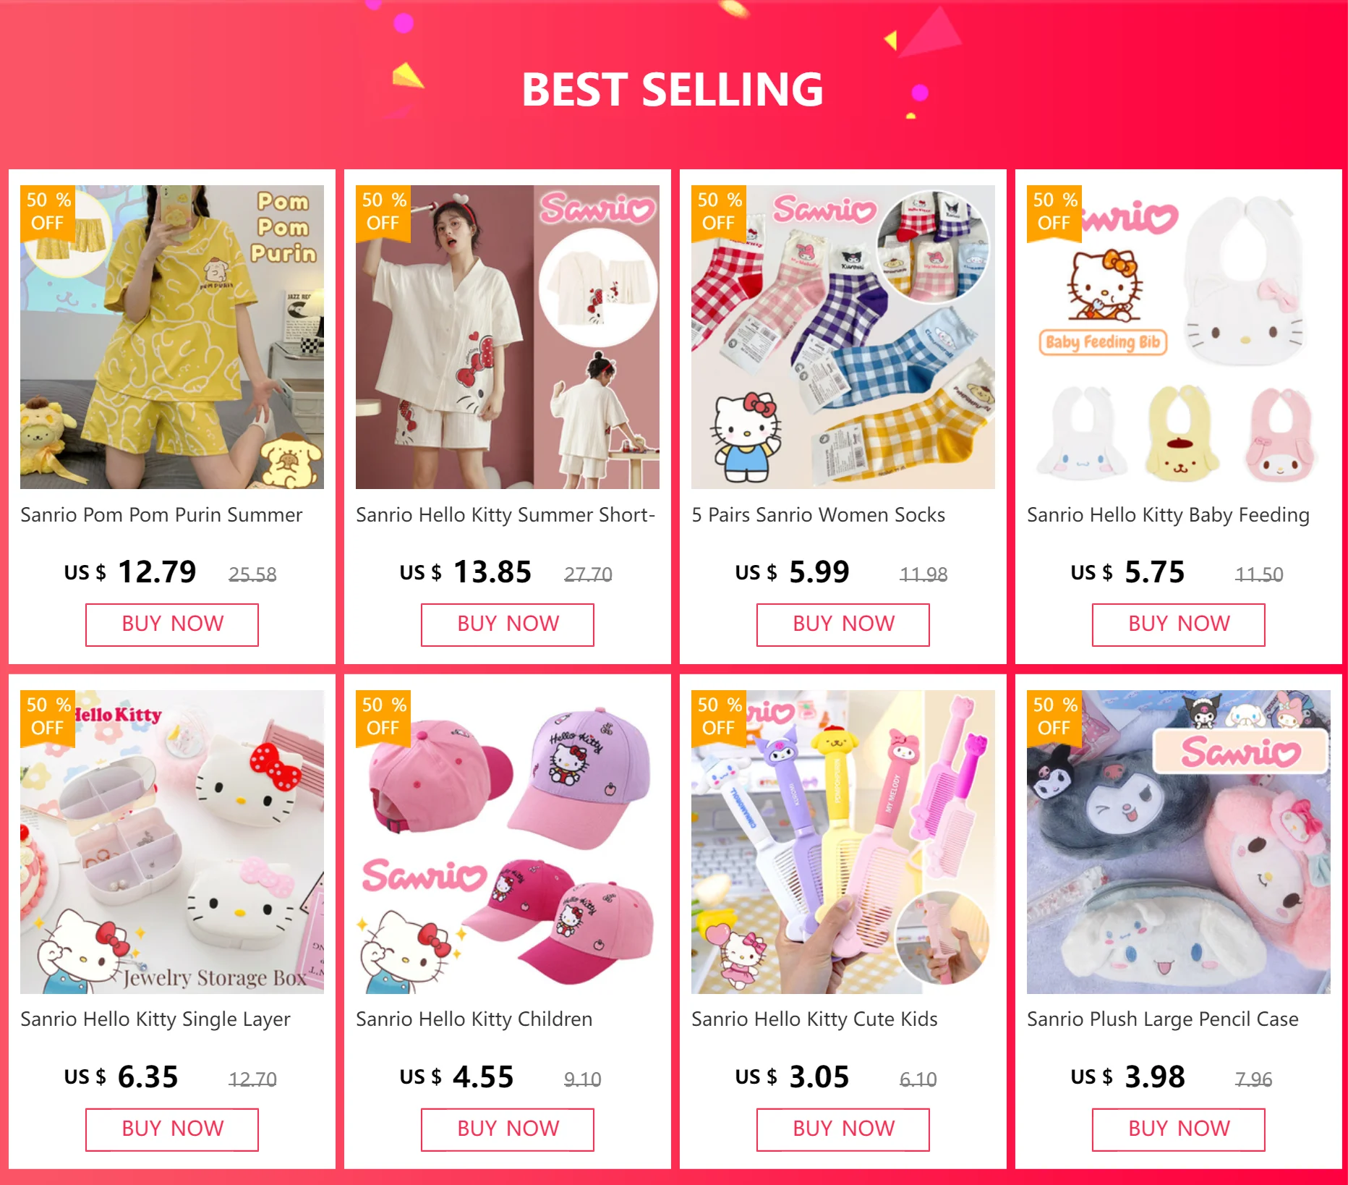Open the Baby Feeding Bib product image
This screenshot has width=1348, height=1185.
(1179, 337)
